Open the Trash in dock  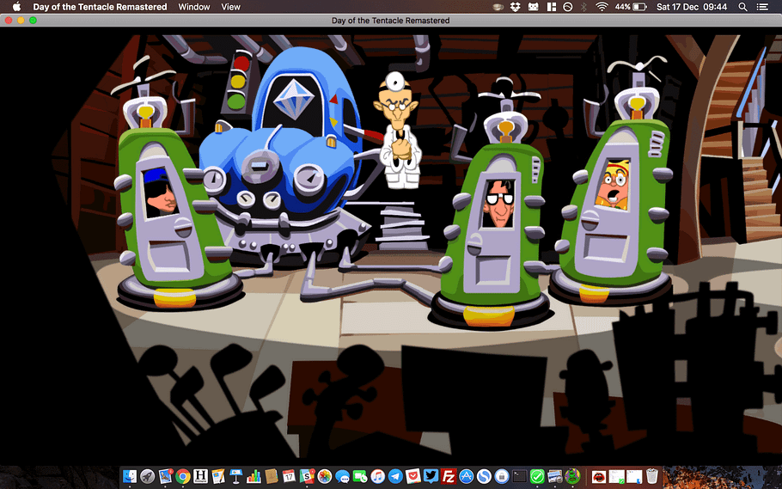click(652, 476)
